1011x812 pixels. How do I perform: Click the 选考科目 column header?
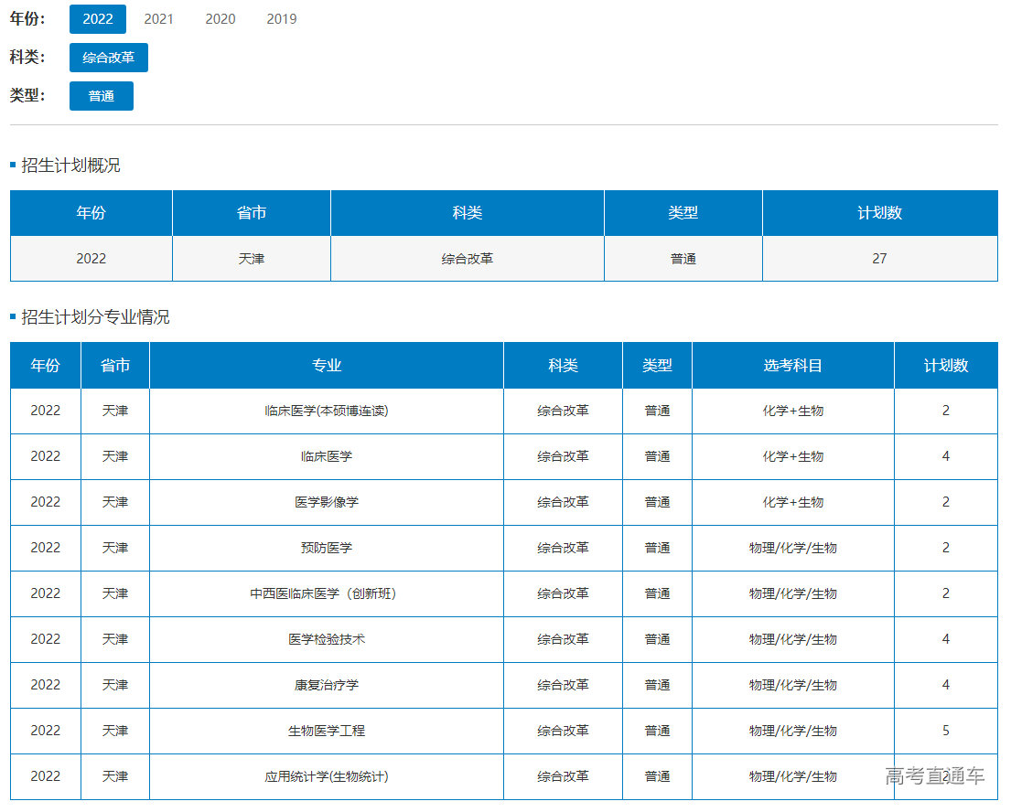793,366
